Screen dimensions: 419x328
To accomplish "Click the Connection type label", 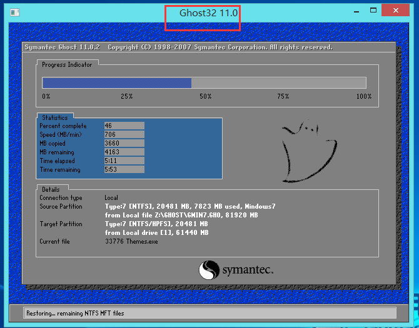I will tap(61, 198).
